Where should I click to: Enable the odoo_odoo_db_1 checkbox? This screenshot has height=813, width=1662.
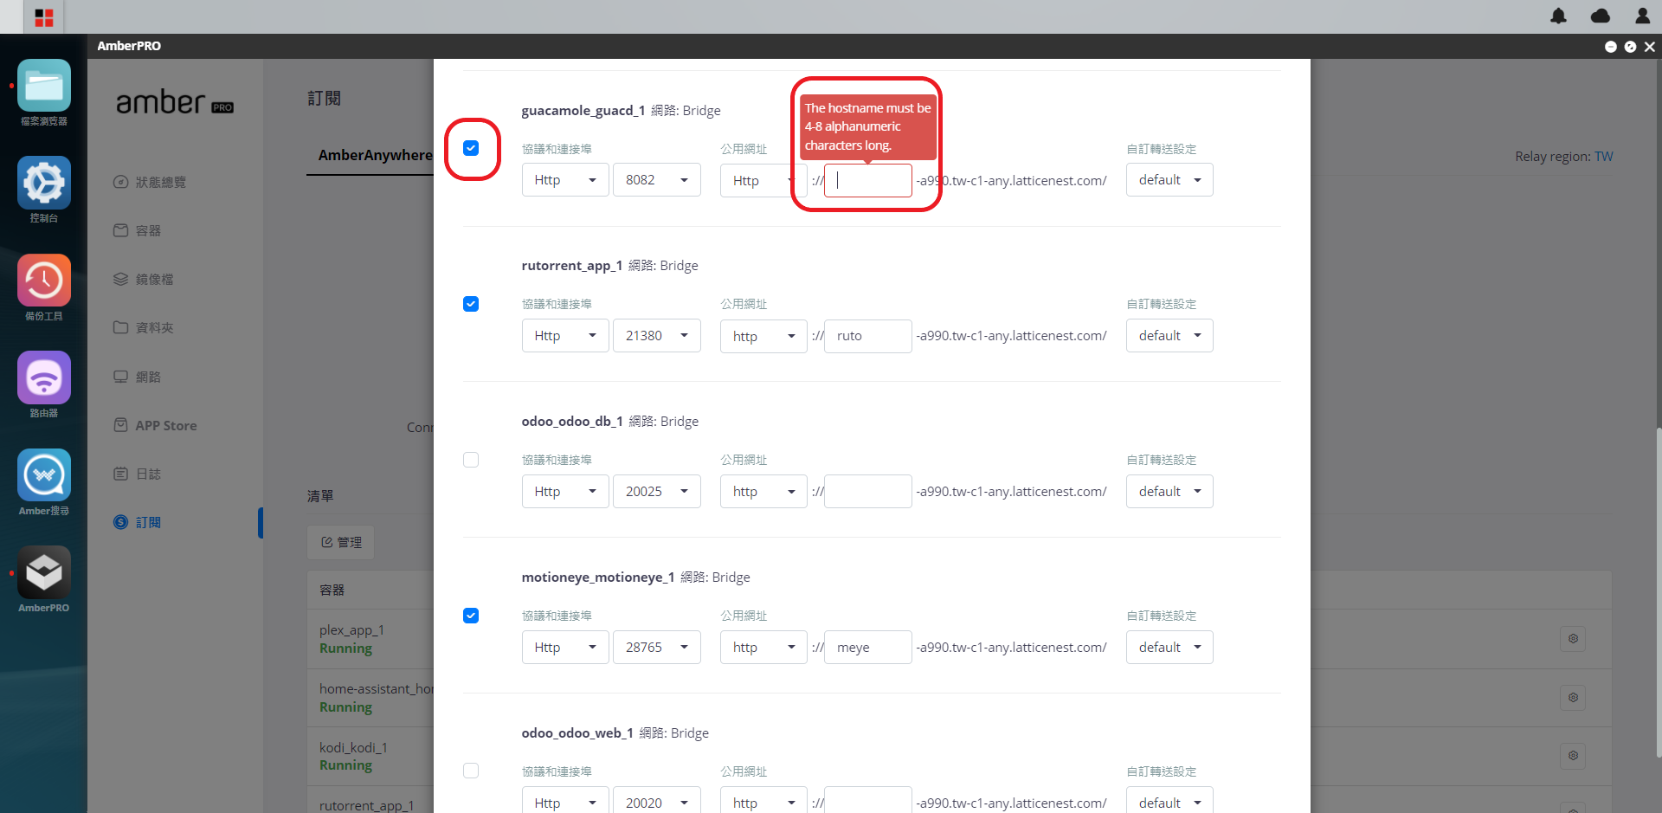[471, 460]
